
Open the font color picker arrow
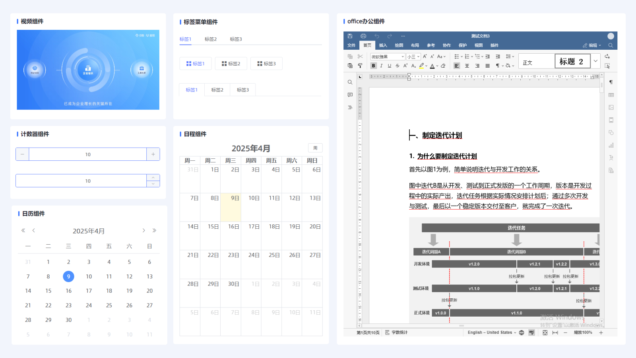click(437, 66)
